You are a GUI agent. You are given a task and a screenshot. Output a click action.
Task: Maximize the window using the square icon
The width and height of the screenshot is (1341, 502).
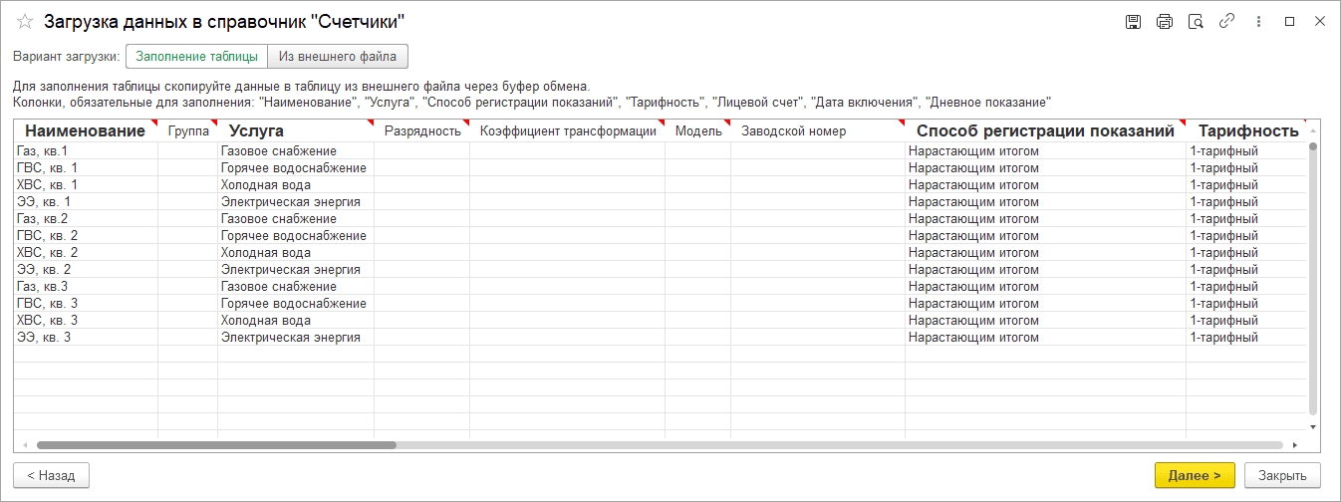(x=1290, y=22)
